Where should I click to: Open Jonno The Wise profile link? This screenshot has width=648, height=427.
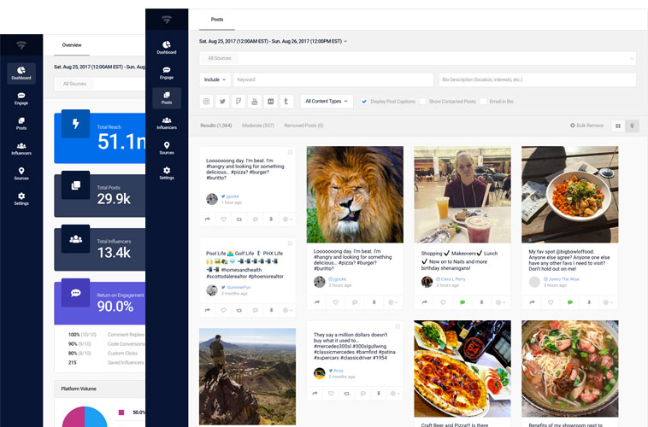click(x=563, y=279)
